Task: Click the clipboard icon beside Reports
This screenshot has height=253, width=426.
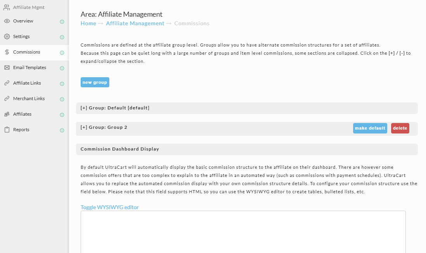Action: 7,130
